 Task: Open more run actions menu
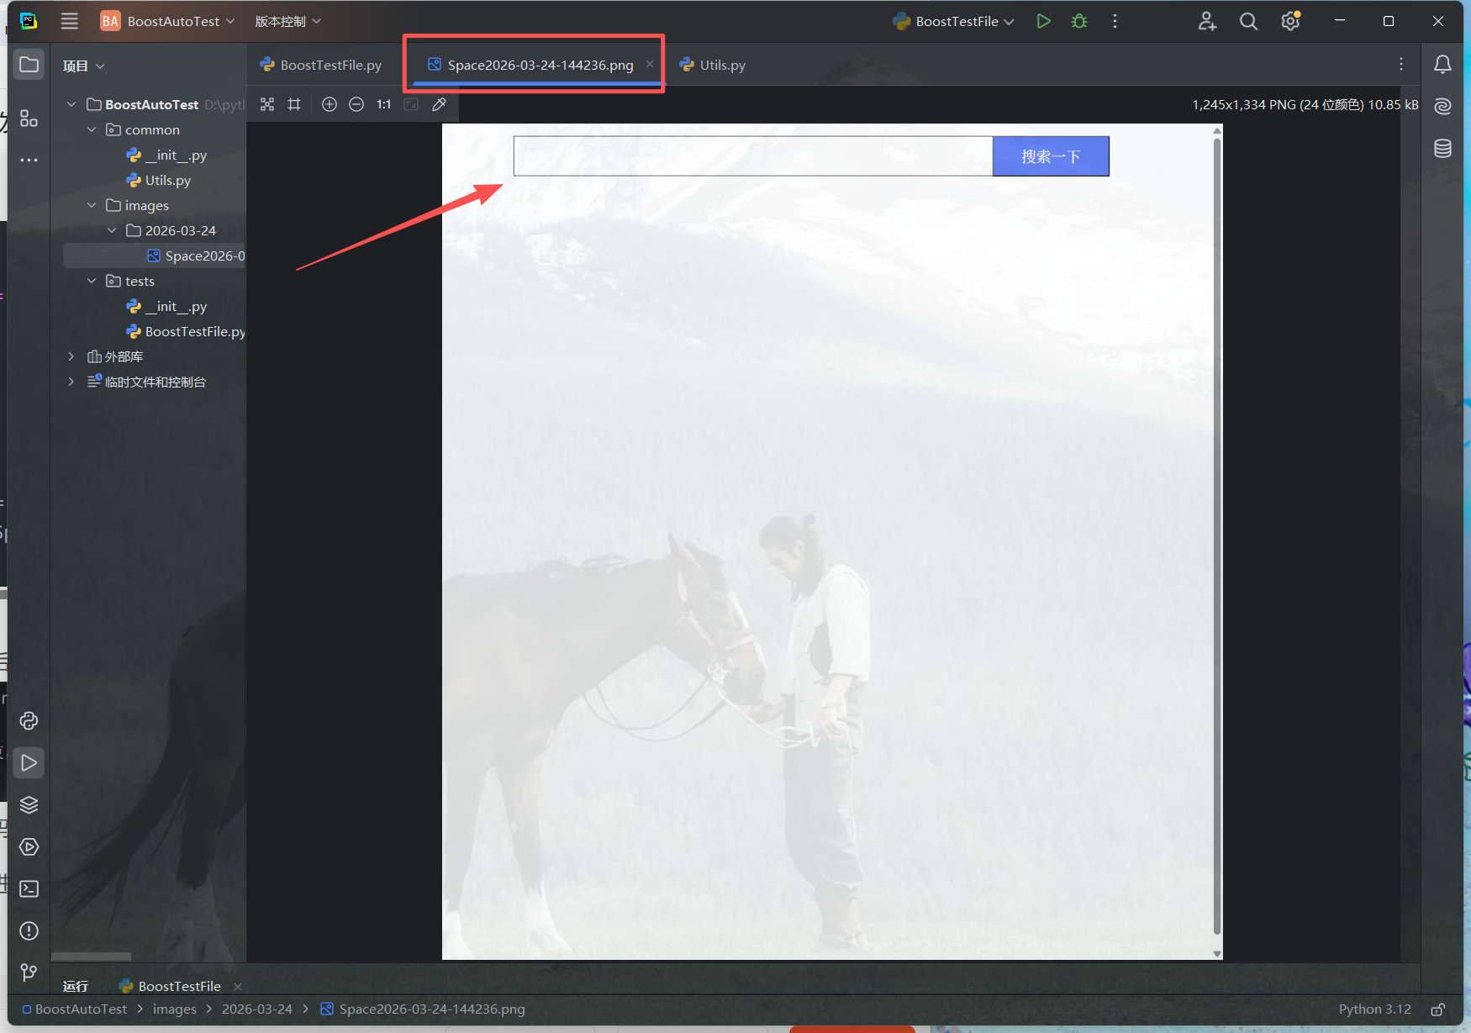click(1115, 21)
